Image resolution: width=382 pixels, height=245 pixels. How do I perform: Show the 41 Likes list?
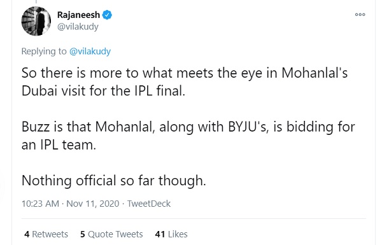(x=171, y=234)
